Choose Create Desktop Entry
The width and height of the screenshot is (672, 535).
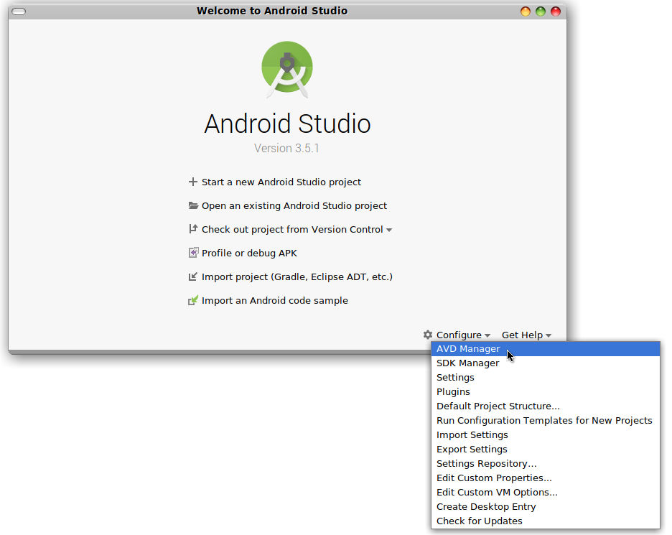click(x=546, y=507)
